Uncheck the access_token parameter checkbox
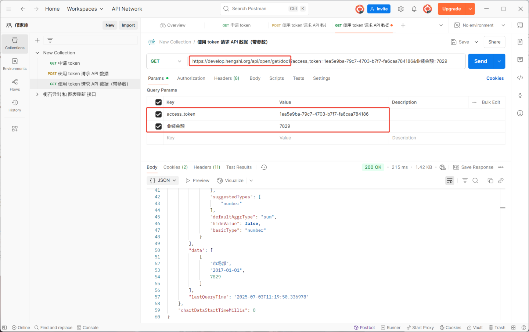Viewport: 529px width, 332px height. tap(158, 114)
